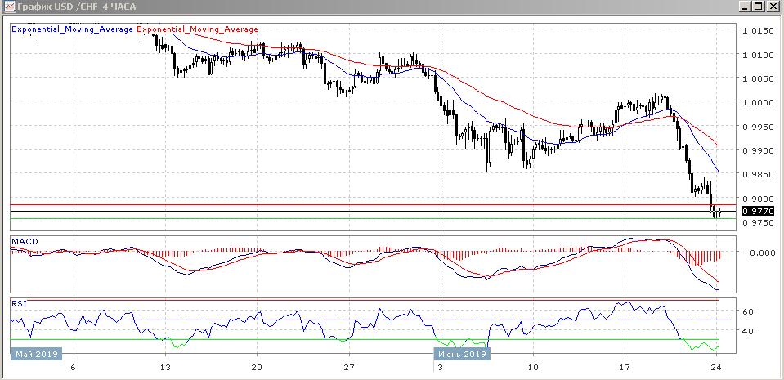Click date 24 on the time axis
784x380 pixels.
pos(717,369)
